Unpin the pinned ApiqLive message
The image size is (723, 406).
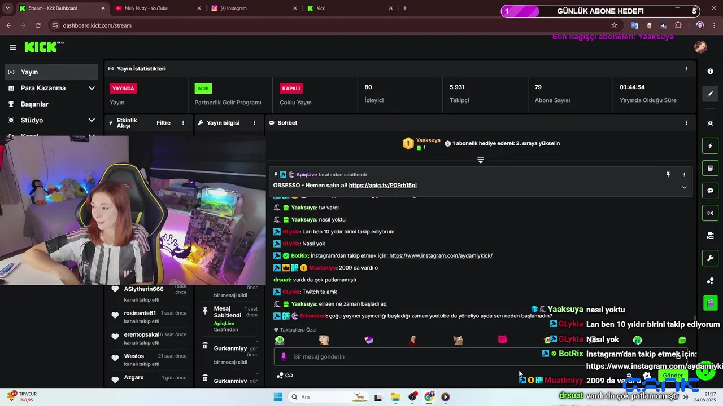click(668, 175)
